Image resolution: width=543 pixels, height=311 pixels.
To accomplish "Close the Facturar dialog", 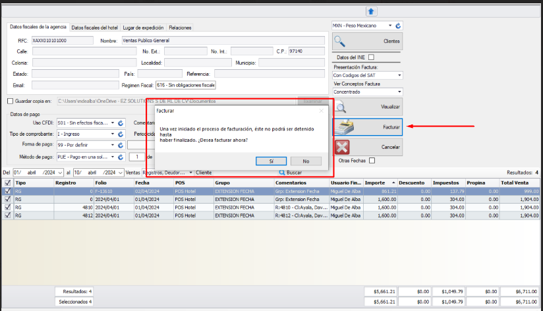I will pyautogui.click(x=321, y=111).
